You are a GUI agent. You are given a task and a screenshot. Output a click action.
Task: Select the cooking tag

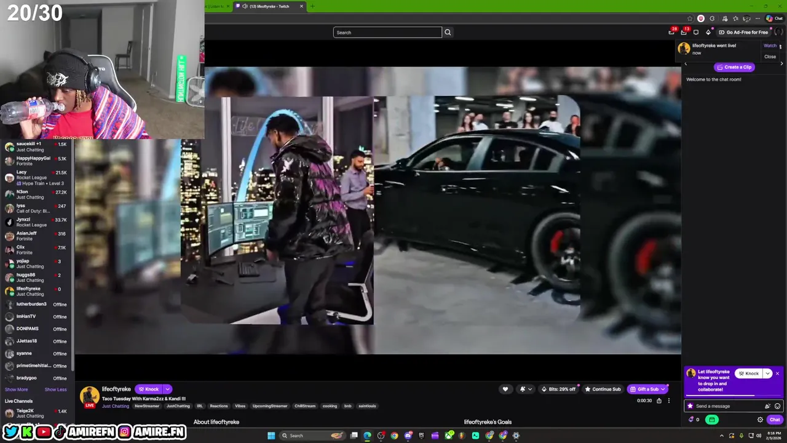pyautogui.click(x=330, y=406)
